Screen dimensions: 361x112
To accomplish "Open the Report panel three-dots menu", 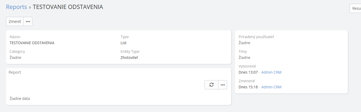I will point(223,85).
